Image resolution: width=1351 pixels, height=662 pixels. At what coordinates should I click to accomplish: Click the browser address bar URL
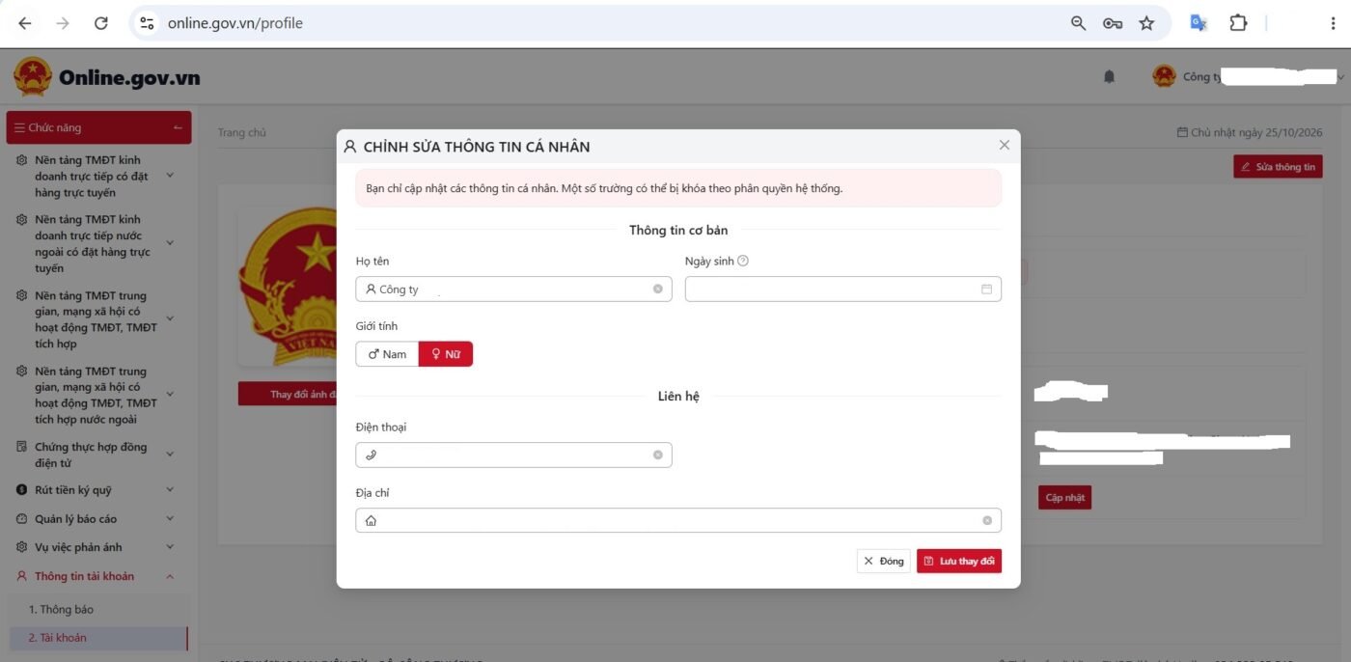[235, 23]
